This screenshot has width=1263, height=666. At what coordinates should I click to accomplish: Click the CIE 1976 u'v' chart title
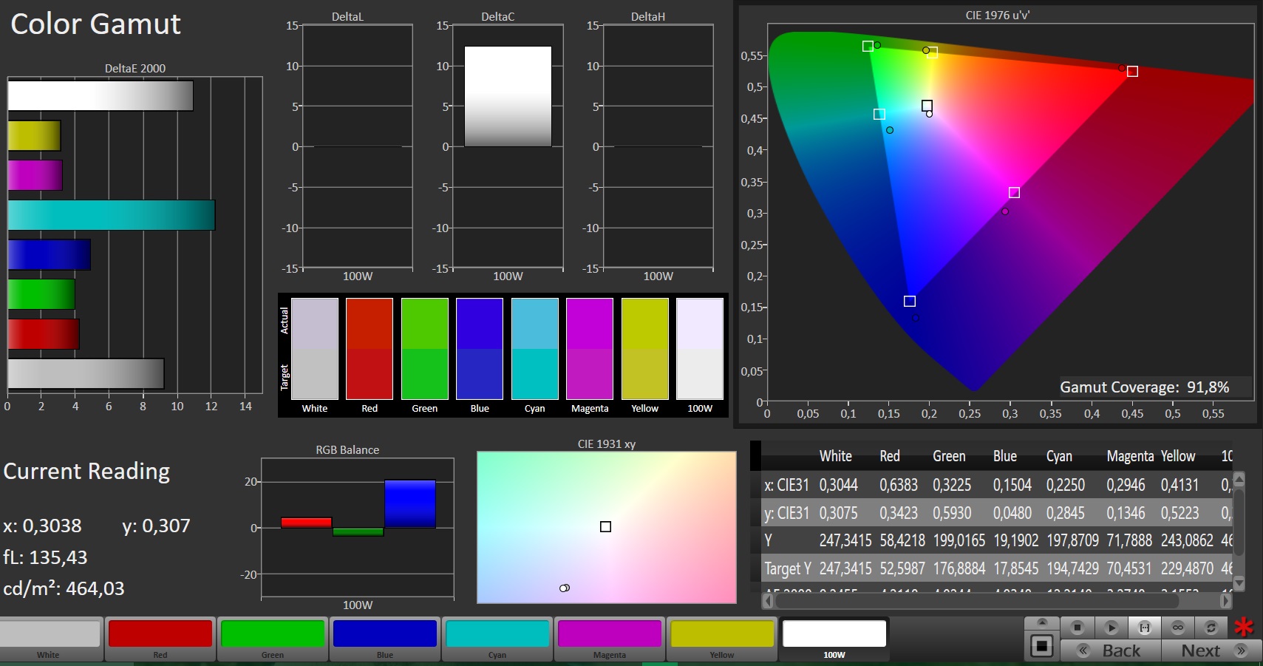[x=997, y=15]
